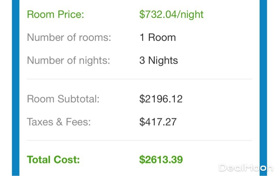Select the 1 Room value

pos(157,37)
